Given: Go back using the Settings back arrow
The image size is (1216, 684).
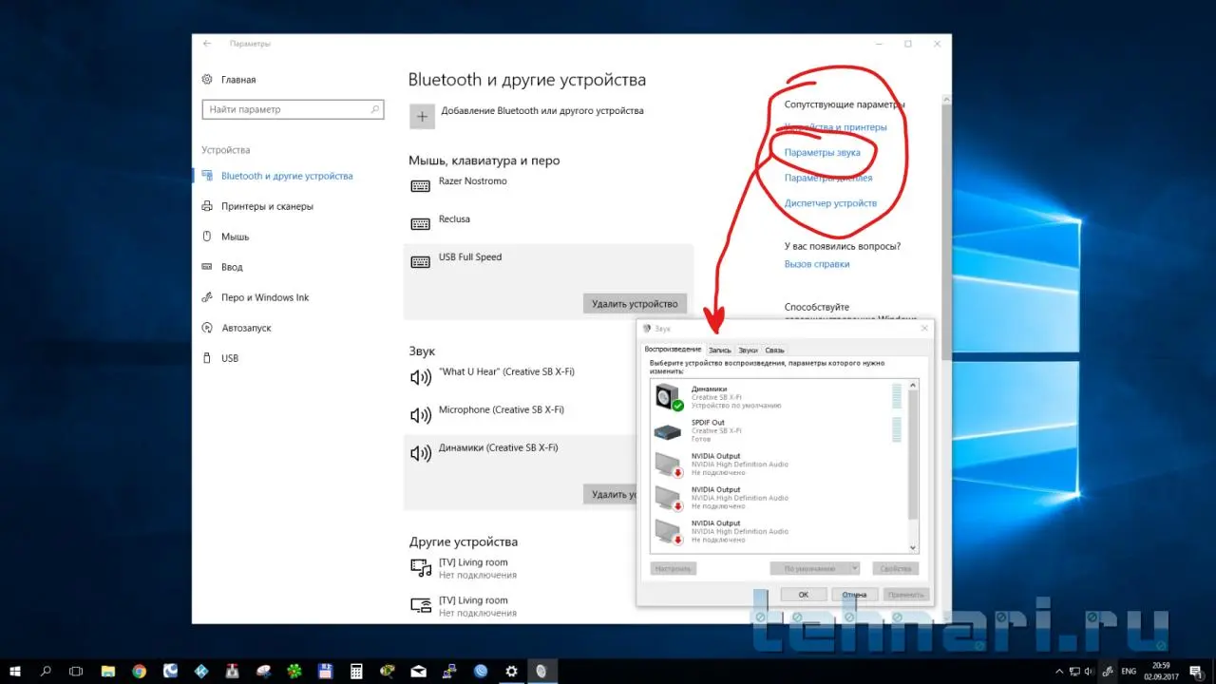Looking at the screenshot, I should (x=207, y=44).
